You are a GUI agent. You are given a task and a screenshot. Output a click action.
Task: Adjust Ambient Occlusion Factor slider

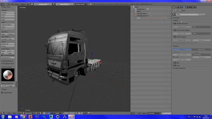[182, 27]
